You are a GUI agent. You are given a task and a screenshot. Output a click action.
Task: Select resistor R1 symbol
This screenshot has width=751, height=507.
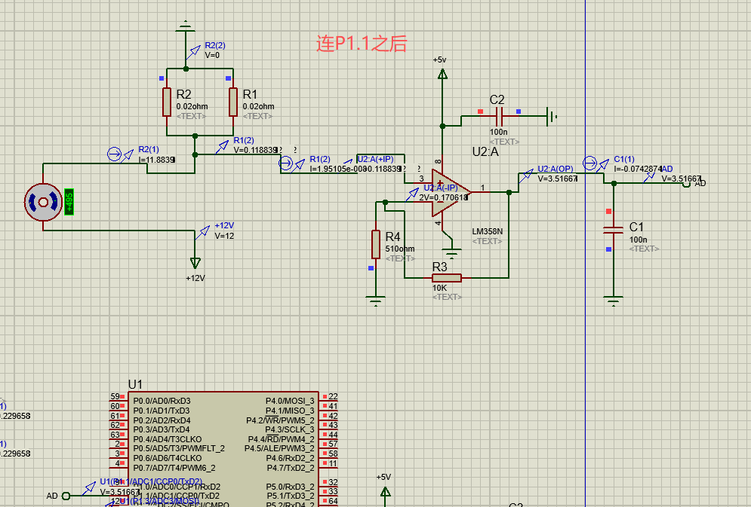233,102
